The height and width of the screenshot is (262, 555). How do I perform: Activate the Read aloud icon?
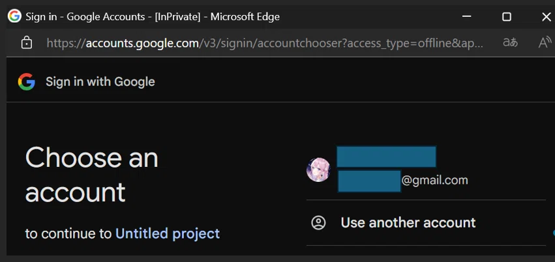point(545,42)
